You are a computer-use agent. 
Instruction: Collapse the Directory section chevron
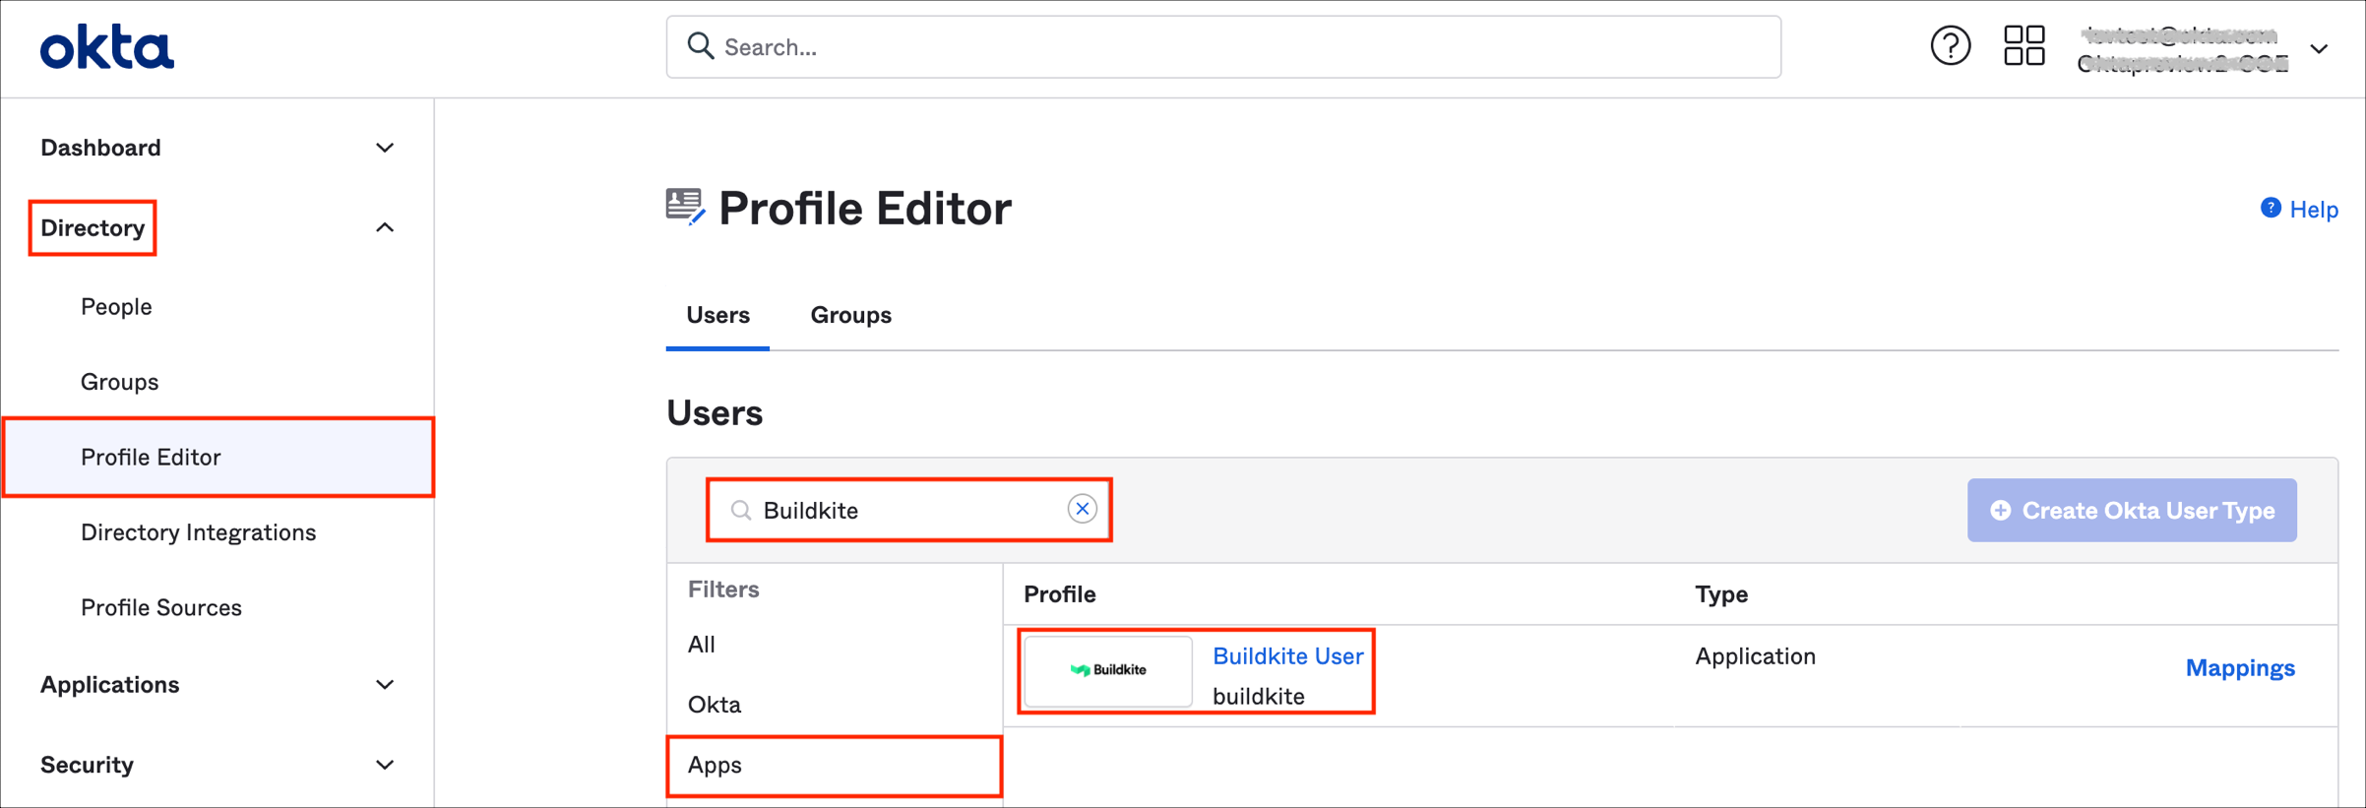pyautogui.click(x=385, y=228)
